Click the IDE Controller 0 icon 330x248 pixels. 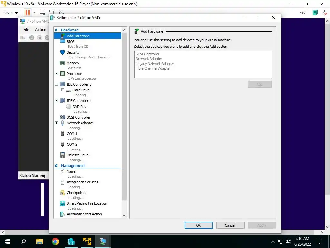[63, 84]
